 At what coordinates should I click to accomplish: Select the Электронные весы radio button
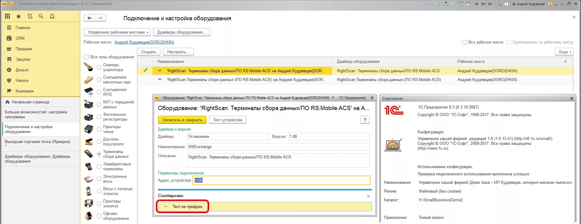click(x=99, y=179)
